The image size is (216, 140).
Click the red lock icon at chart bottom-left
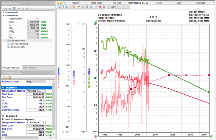click(x=96, y=137)
